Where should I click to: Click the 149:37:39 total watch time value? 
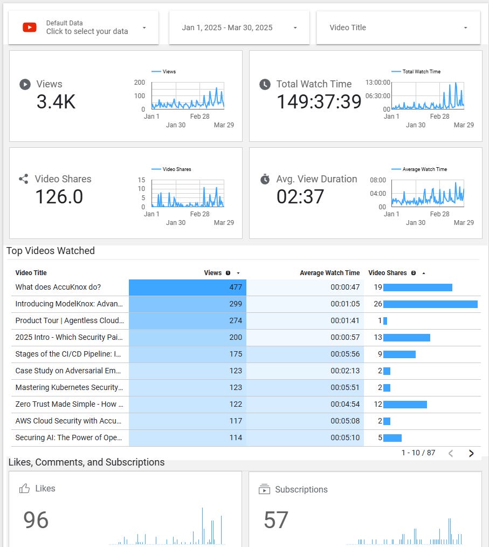coord(319,102)
